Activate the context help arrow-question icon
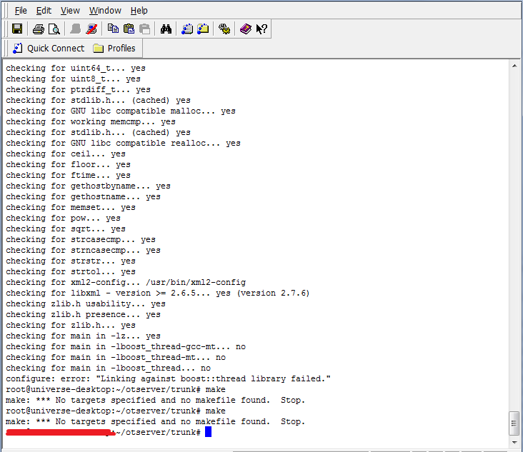This screenshot has width=523, height=452. tap(261, 29)
